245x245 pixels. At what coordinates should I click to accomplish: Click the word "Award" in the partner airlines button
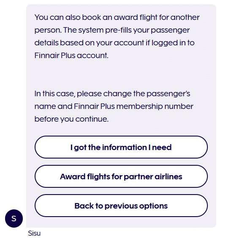click(73, 176)
